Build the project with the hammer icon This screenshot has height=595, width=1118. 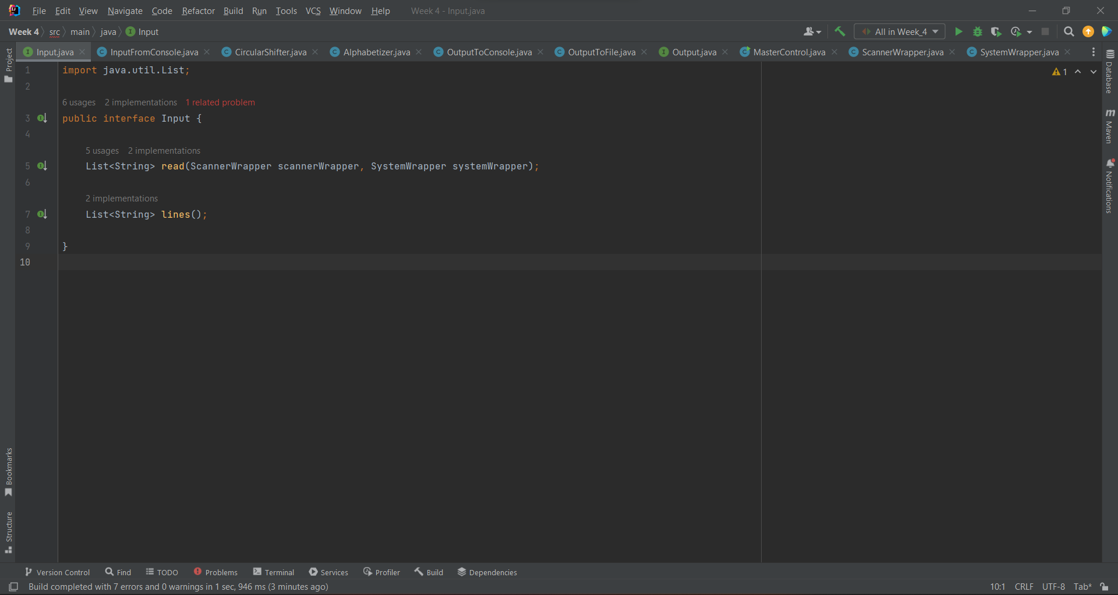839,31
